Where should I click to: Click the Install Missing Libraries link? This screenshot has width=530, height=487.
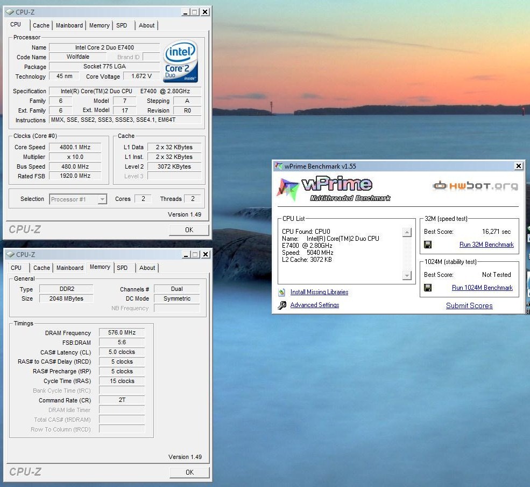click(x=319, y=292)
